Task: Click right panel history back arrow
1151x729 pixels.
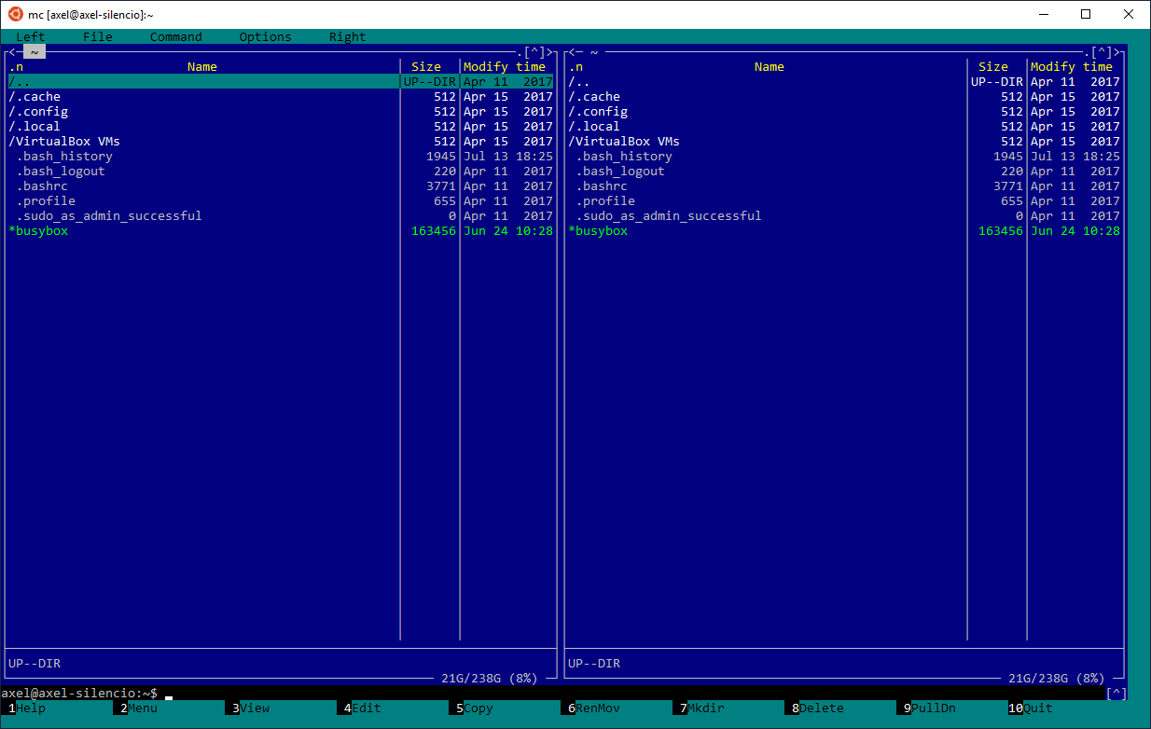Action: [572, 52]
